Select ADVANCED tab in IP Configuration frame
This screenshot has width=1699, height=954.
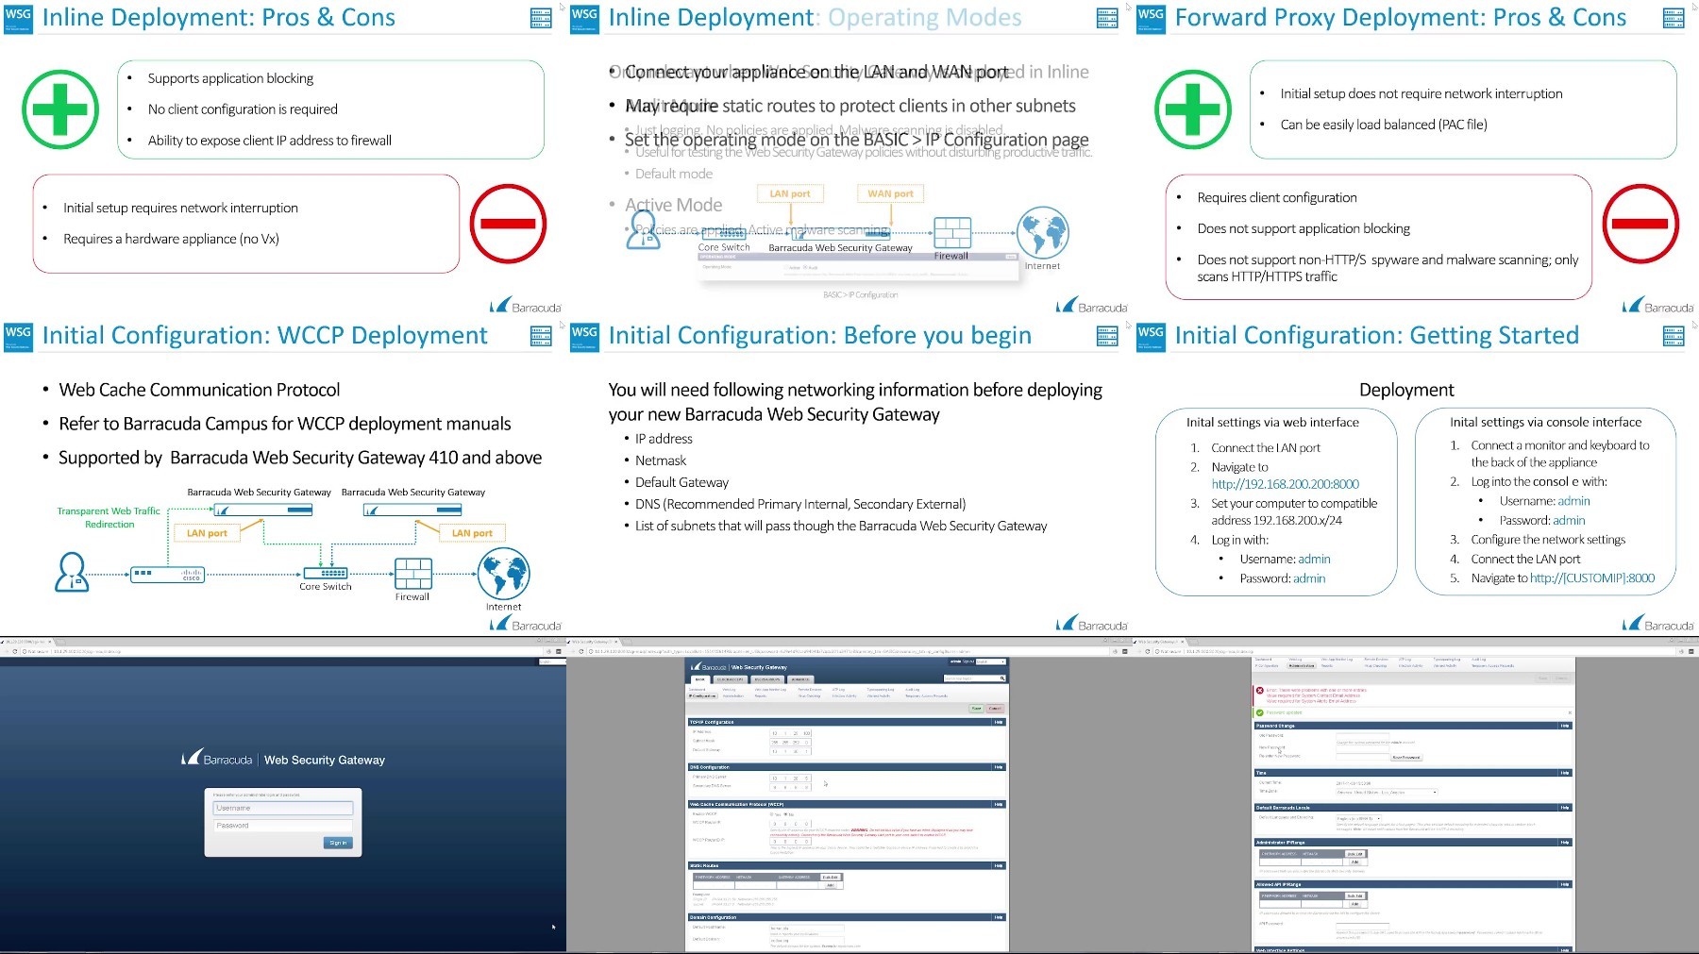click(x=800, y=679)
